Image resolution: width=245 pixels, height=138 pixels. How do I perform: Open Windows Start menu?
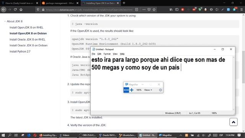tap(3, 135)
